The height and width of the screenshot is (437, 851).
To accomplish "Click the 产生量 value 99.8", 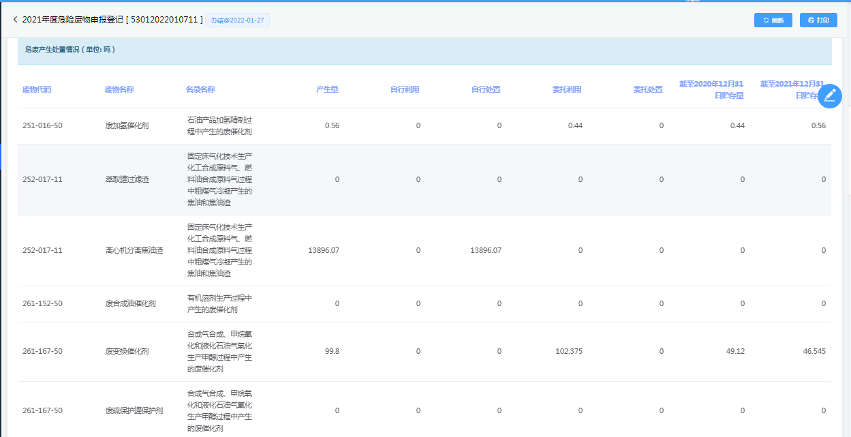I will tap(332, 351).
